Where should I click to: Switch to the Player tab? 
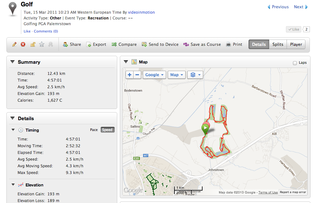click(296, 44)
